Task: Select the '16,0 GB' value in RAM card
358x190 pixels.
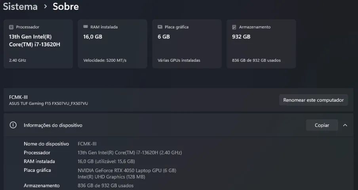Action: pyautogui.click(x=93, y=37)
